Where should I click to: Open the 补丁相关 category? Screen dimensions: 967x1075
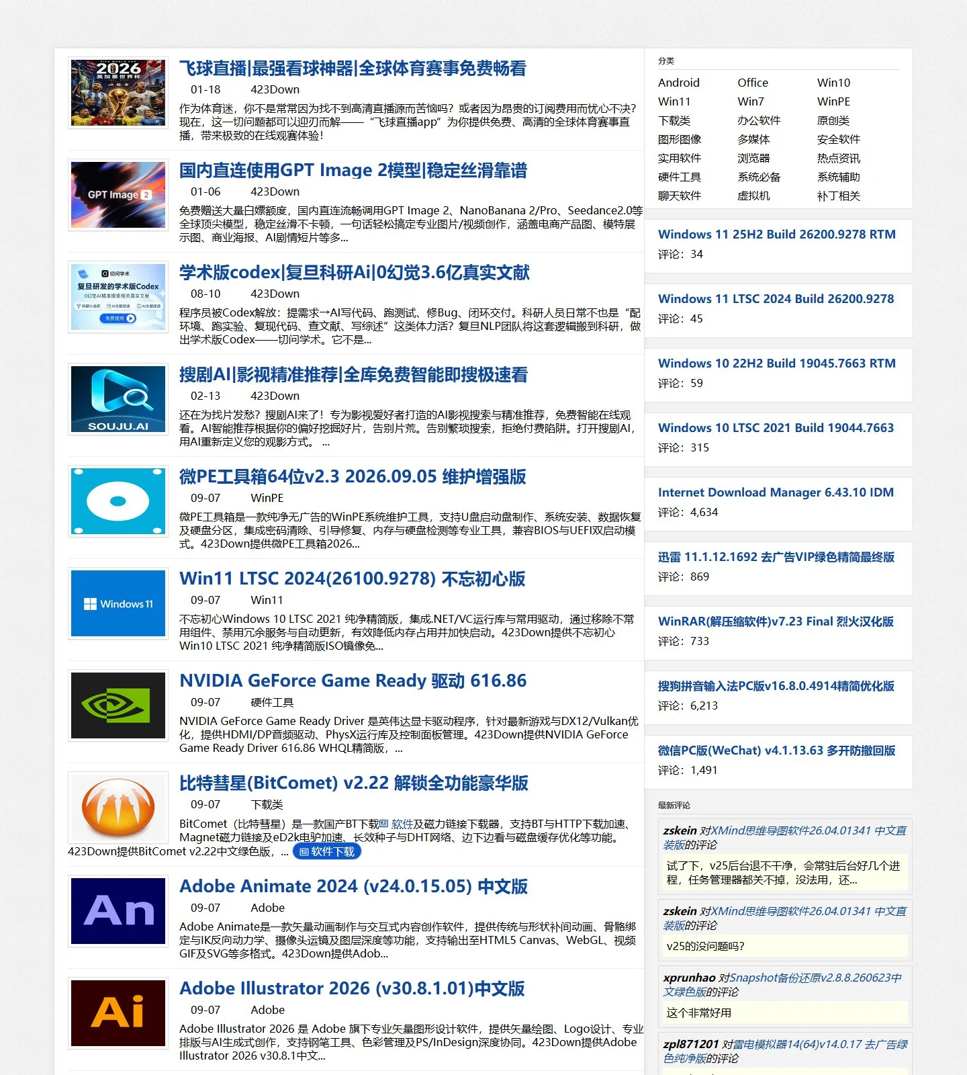tap(839, 196)
